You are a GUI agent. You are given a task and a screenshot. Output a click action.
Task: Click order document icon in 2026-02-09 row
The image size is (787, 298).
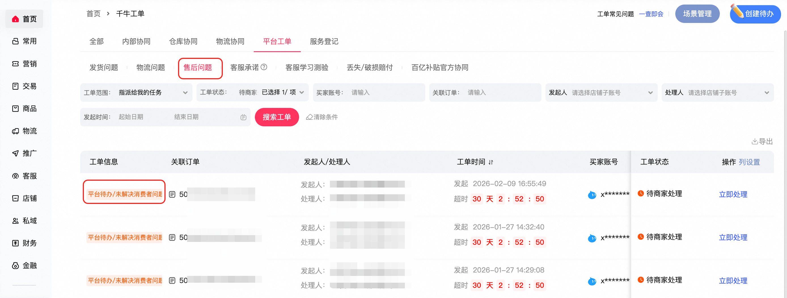pos(172,195)
